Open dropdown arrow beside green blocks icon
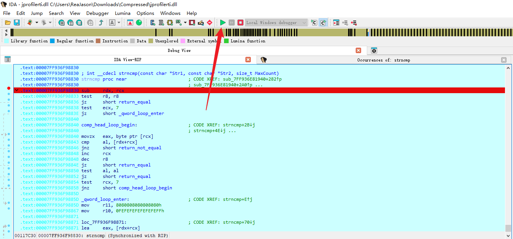513x239 pixels. [185, 23]
